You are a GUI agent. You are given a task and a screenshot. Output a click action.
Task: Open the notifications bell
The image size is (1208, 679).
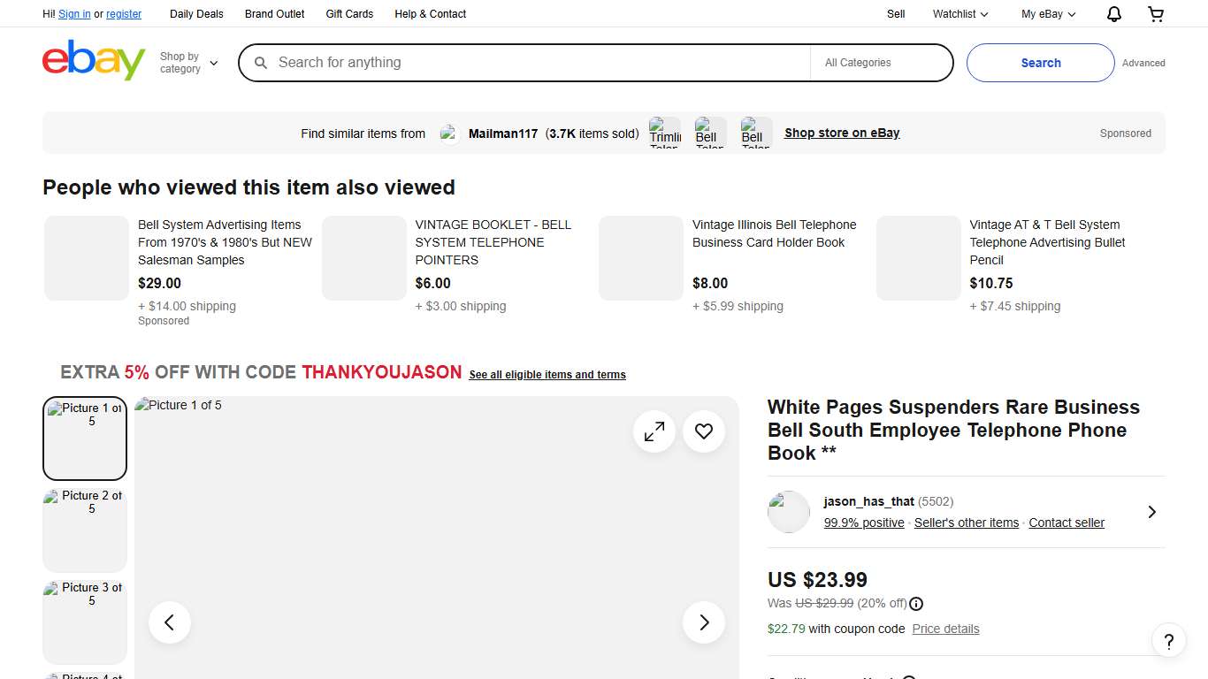pyautogui.click(x=1113, y=13)
